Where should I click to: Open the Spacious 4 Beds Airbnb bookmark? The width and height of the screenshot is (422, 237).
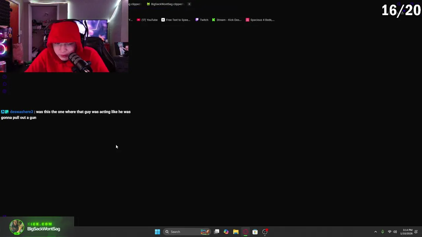(x=260, y=20)
